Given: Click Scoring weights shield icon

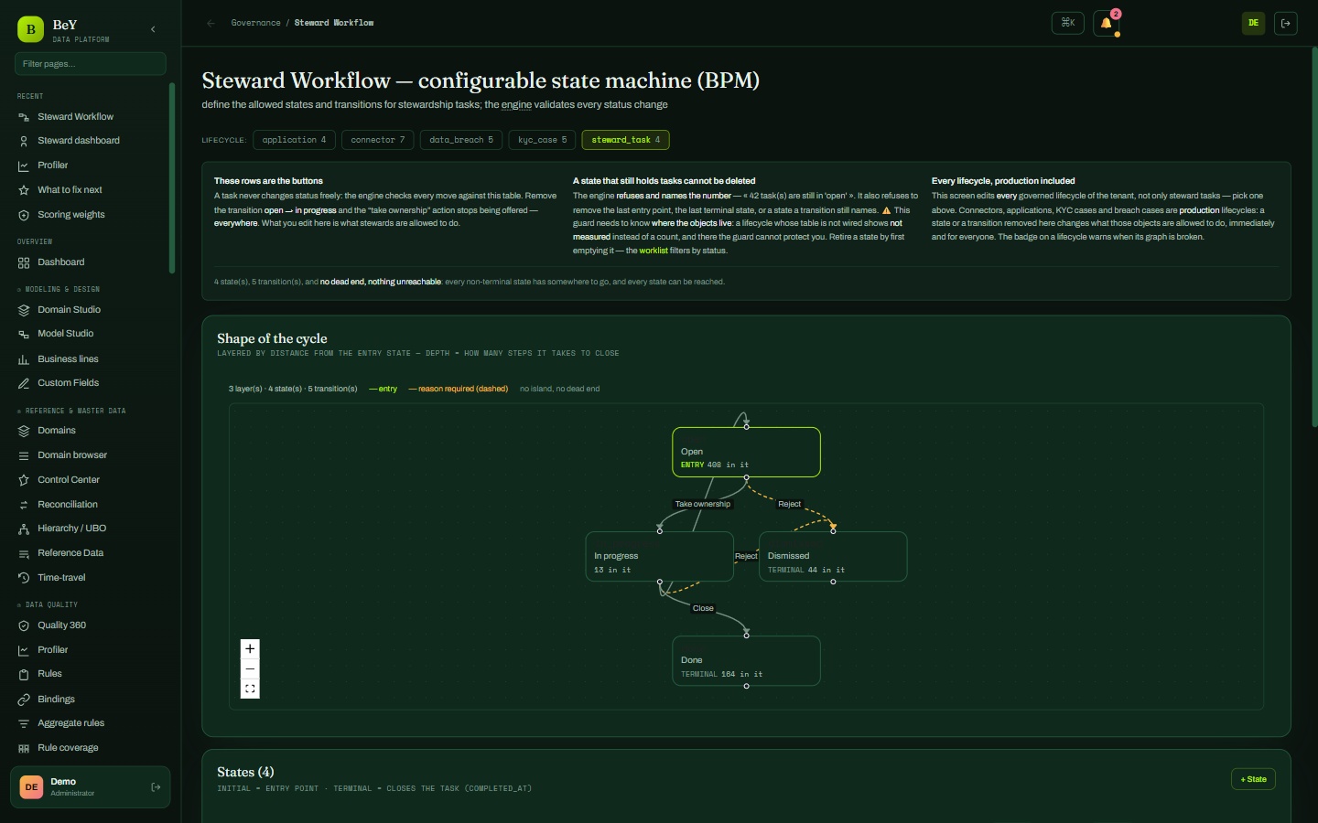Looking at the screenshot, I should (x=24, y=215).
